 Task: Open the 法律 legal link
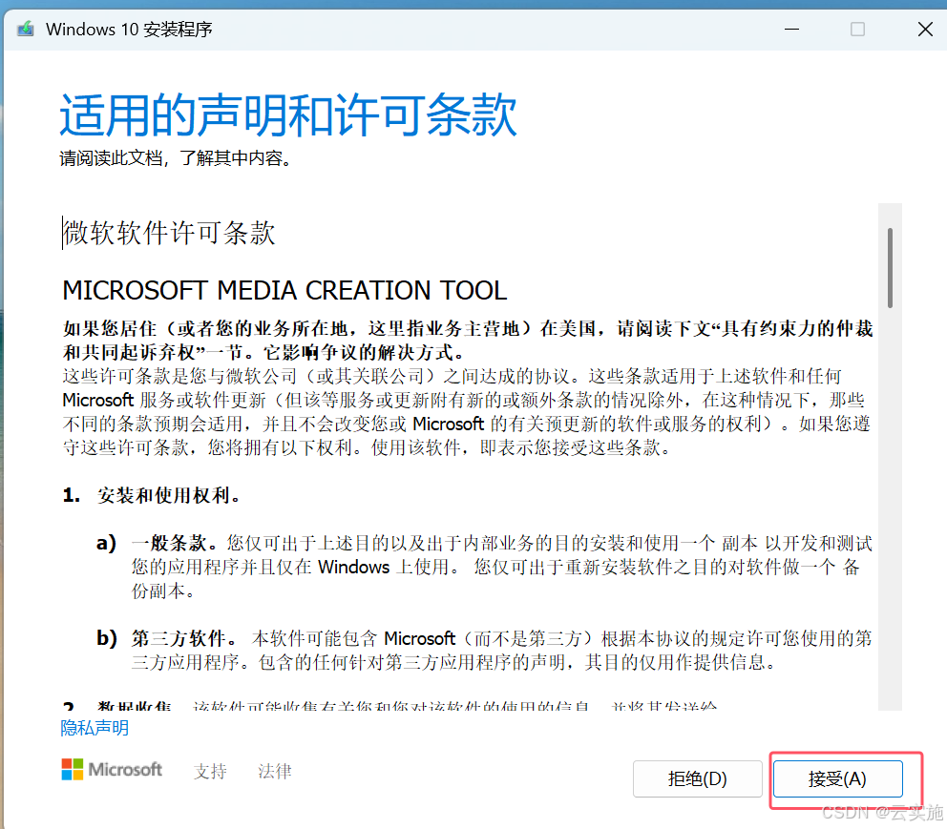click(x=274, y=771)
